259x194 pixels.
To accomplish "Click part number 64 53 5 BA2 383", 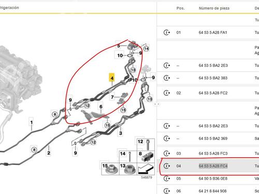I will (x=213, y=78).
